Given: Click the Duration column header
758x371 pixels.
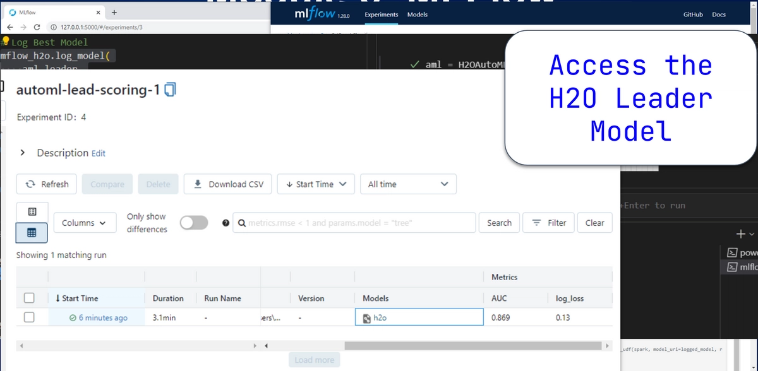Looking at the screenshot, I should 168,298.
